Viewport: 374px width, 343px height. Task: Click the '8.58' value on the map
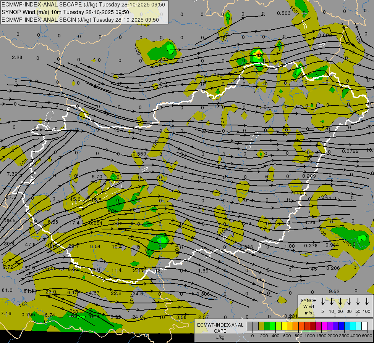(x=53, y=222)
